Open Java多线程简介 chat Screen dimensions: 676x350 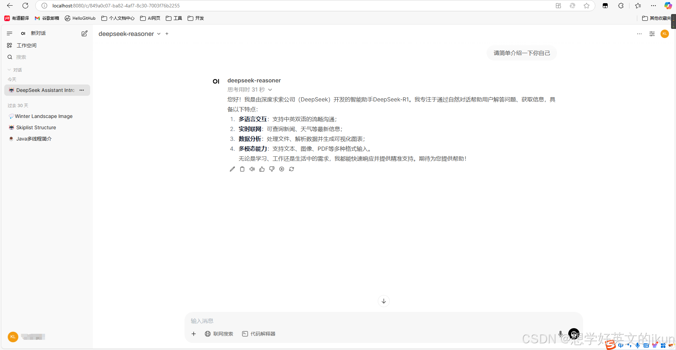[34, 139]
